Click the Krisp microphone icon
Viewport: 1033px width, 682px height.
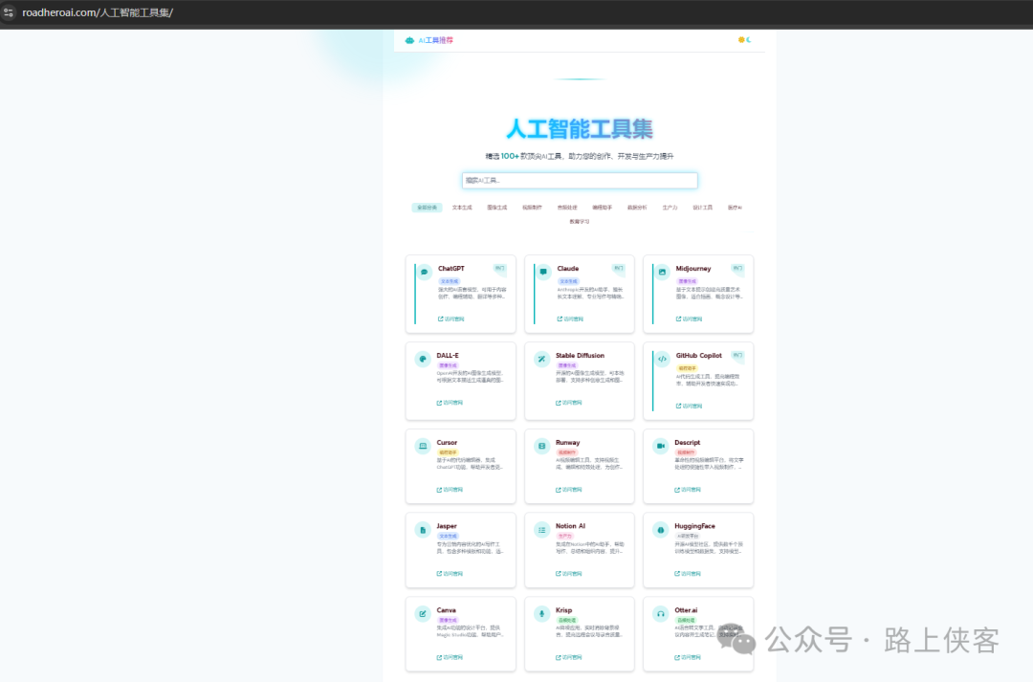[x=541, y=613]
